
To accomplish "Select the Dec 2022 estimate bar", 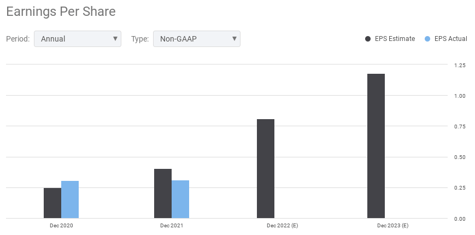I will coord(266,168).
